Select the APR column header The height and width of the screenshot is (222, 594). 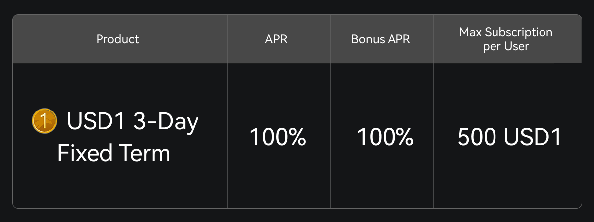276,39
